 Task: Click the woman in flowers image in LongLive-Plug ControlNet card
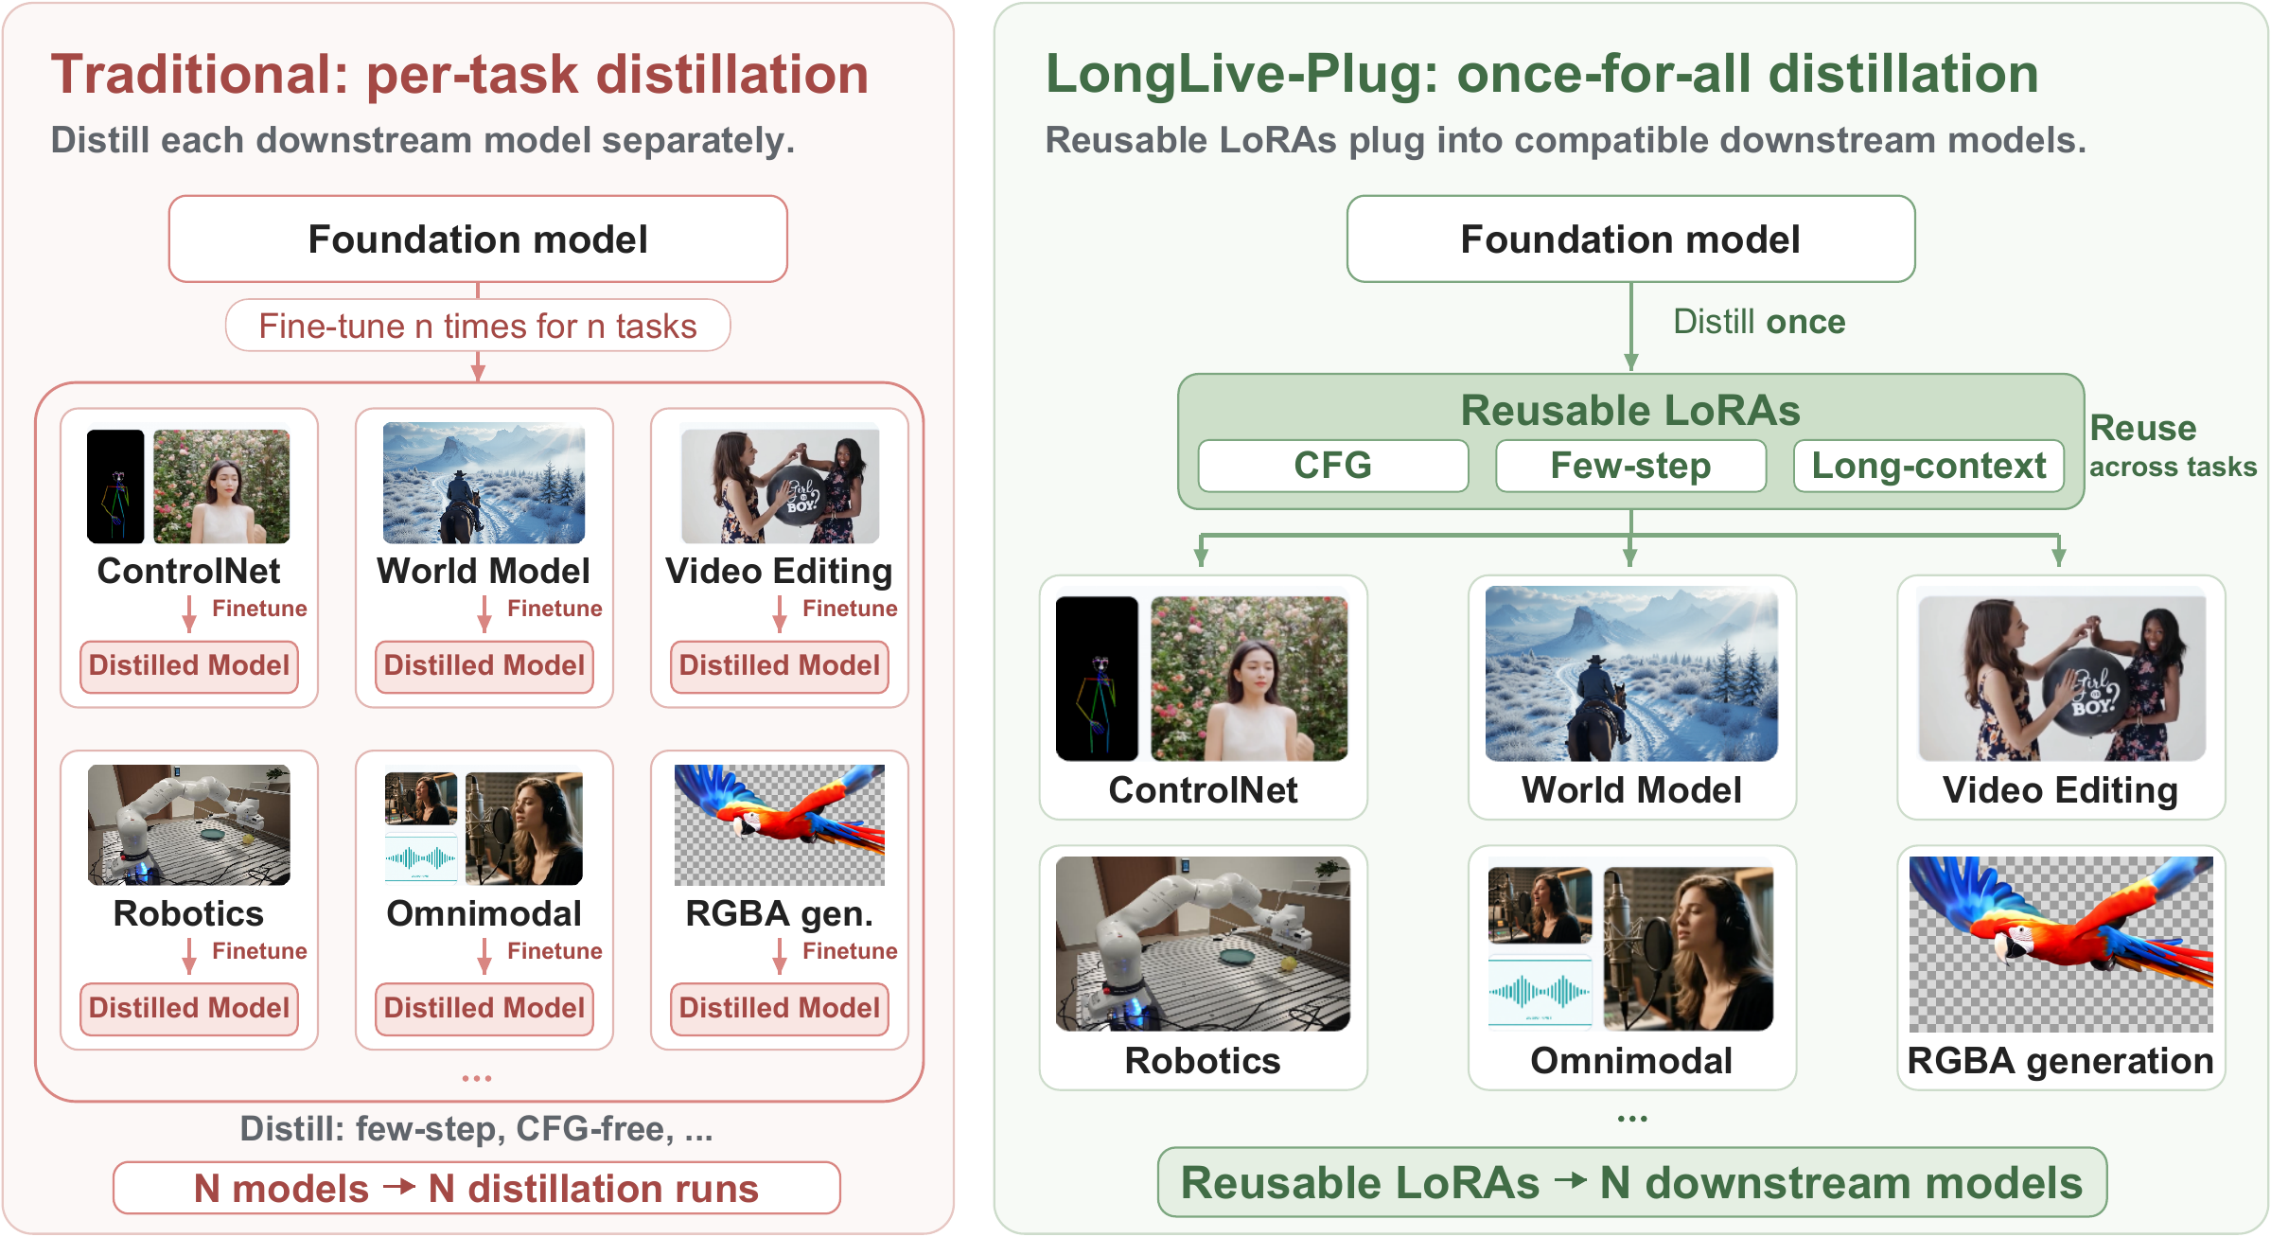coord(1249,679)
